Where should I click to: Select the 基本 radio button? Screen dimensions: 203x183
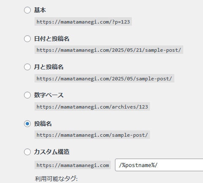[27, 10]
